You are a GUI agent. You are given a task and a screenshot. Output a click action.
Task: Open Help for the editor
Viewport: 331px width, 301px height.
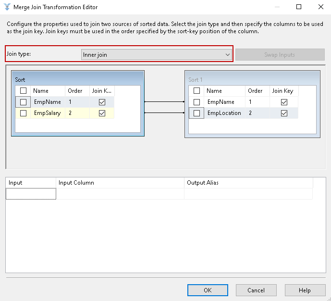tap(305, 290)
